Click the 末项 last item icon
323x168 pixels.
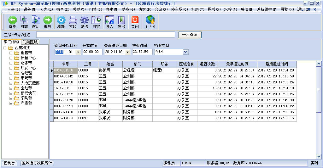pyautogui.click(x=47, y=21)
